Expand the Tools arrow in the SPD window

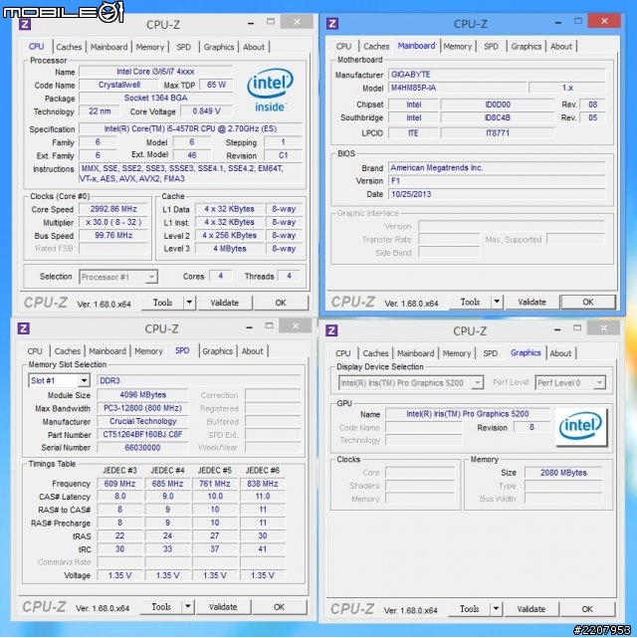click(x=187, y=607)
